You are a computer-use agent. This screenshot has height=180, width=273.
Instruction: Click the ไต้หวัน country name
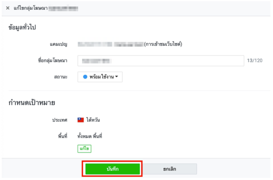93,120
